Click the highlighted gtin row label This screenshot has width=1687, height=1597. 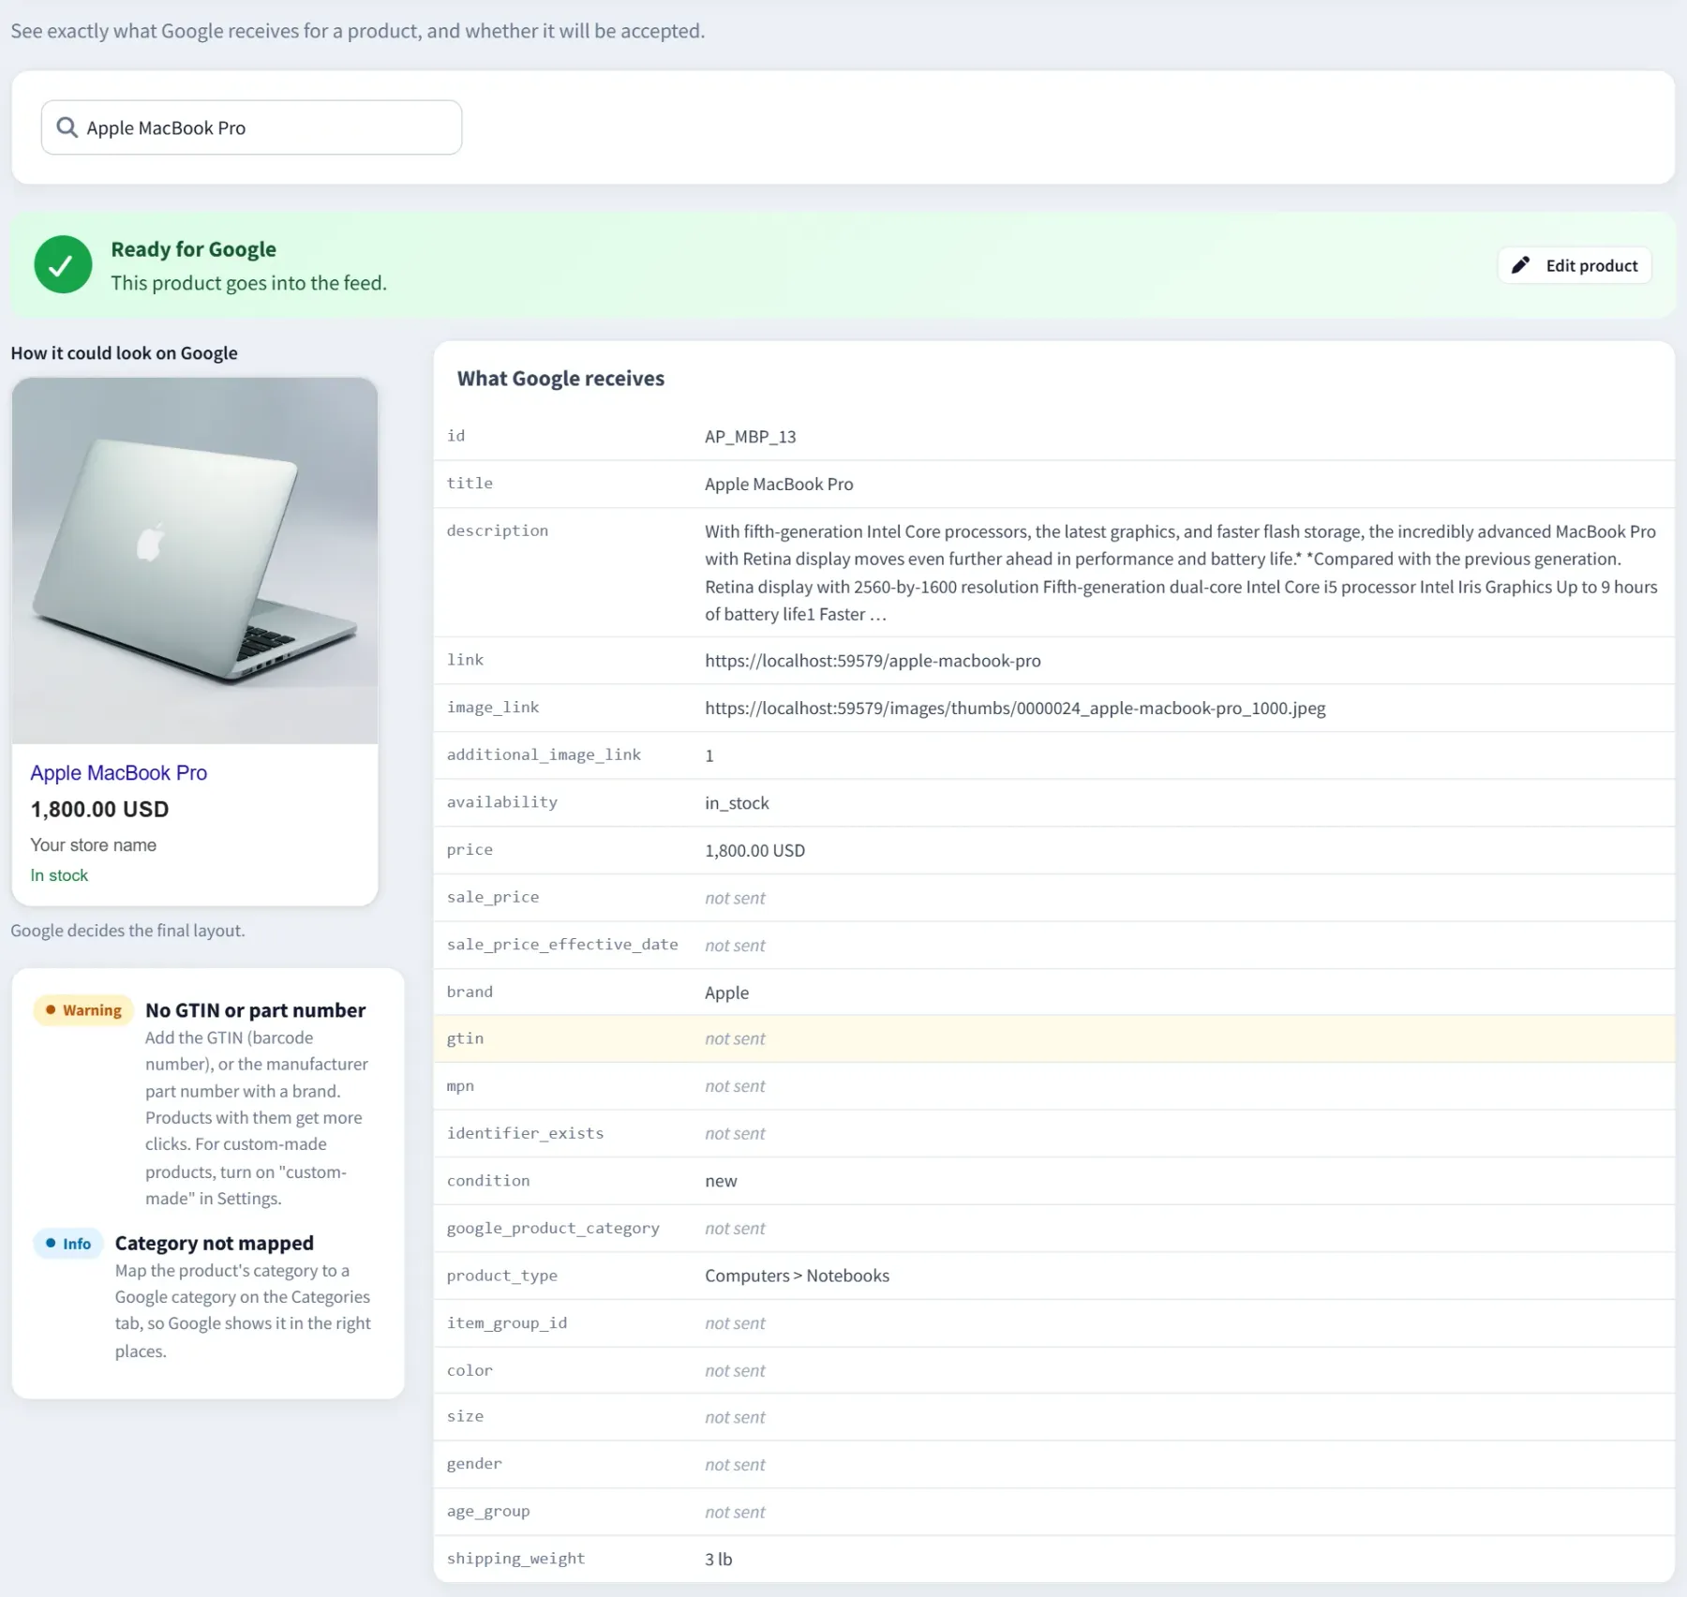465,1038
